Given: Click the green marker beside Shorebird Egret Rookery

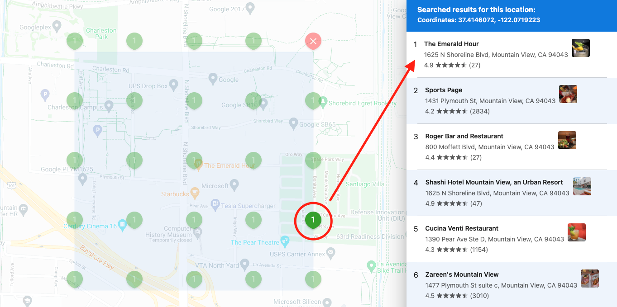Looking at the screenshot, I should point(313,100).
